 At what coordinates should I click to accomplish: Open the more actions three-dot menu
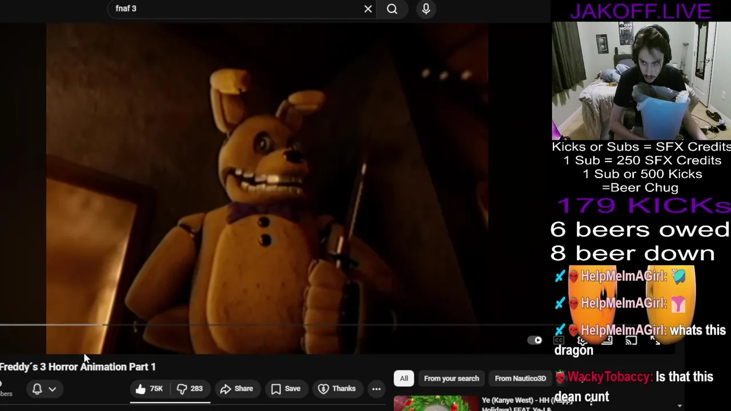click(x=376, y=389)
